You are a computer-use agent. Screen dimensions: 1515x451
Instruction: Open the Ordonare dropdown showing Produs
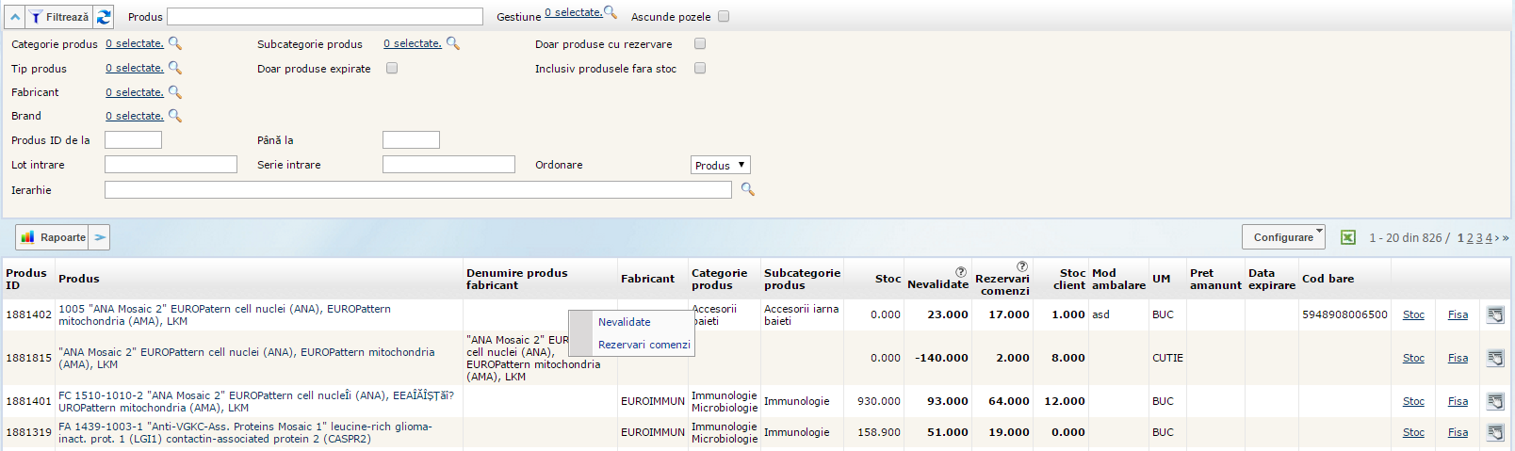point(720,165)
